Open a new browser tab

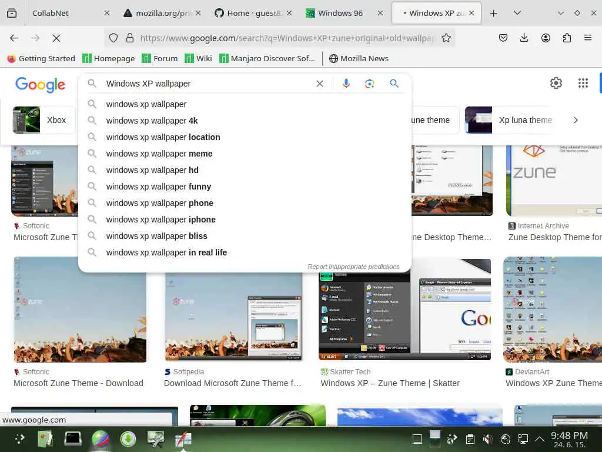[493, 13]
